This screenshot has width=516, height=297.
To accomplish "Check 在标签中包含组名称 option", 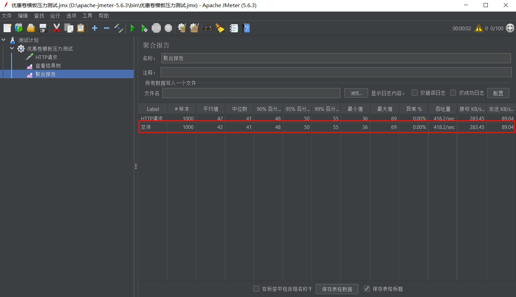I will pyautogui.click(x=256, y=288).
